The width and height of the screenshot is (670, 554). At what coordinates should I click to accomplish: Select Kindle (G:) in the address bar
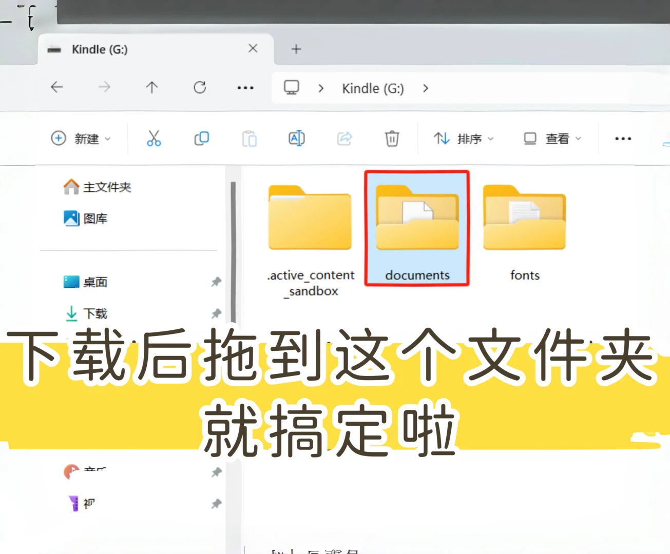[x=373, y=88]
